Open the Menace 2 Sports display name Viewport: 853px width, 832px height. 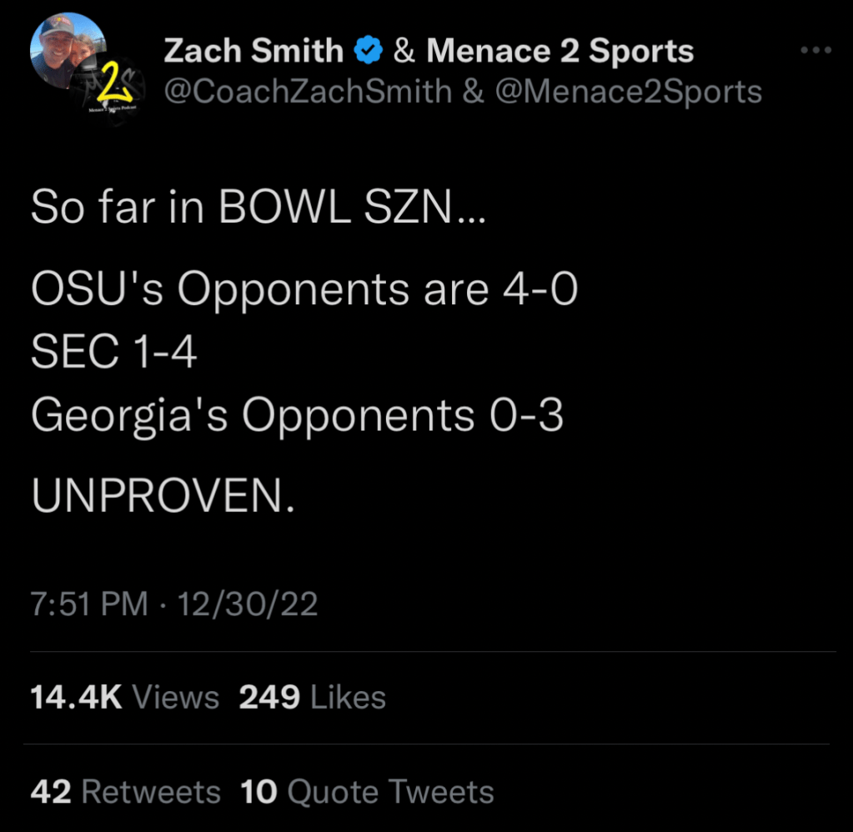[559, 52]
